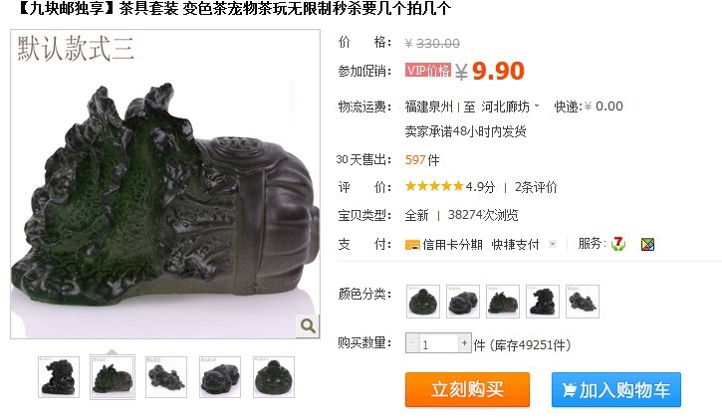Click the 立刻购买 buy now button
The height and width of the screenshot is (418, 722).
click(467, 389)
